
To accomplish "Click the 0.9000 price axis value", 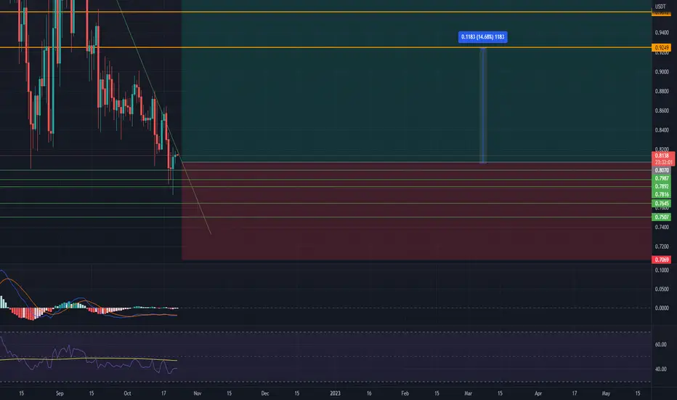I will [x=662, y=72].
